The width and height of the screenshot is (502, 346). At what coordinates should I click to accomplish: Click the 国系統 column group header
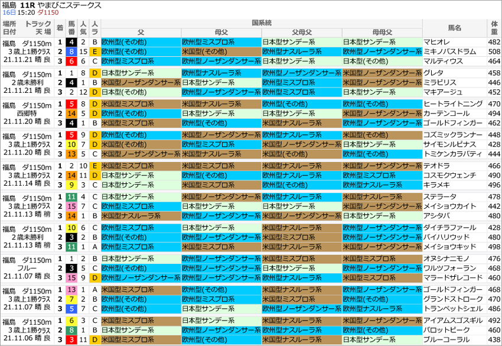[x=262, y=23]
